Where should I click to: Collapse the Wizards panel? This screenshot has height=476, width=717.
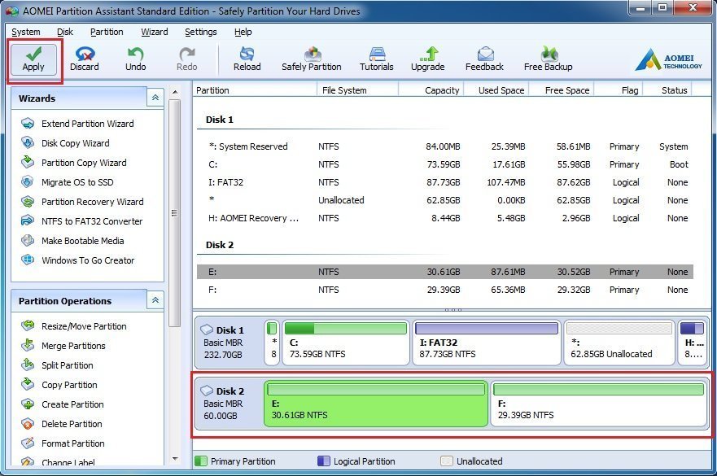[x=155, y=98]
